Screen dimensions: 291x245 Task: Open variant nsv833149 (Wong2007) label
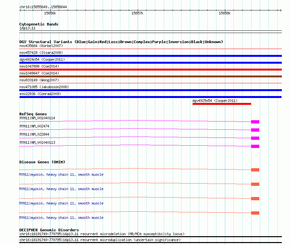pos(39,80)
